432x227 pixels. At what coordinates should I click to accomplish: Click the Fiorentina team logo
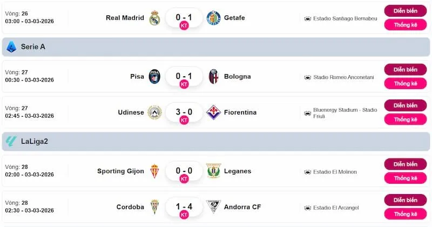(214, 112)
